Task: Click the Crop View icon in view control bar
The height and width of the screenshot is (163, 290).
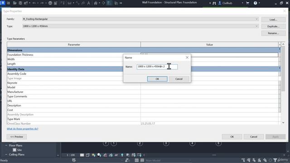Action: click(x=105, y=155)
